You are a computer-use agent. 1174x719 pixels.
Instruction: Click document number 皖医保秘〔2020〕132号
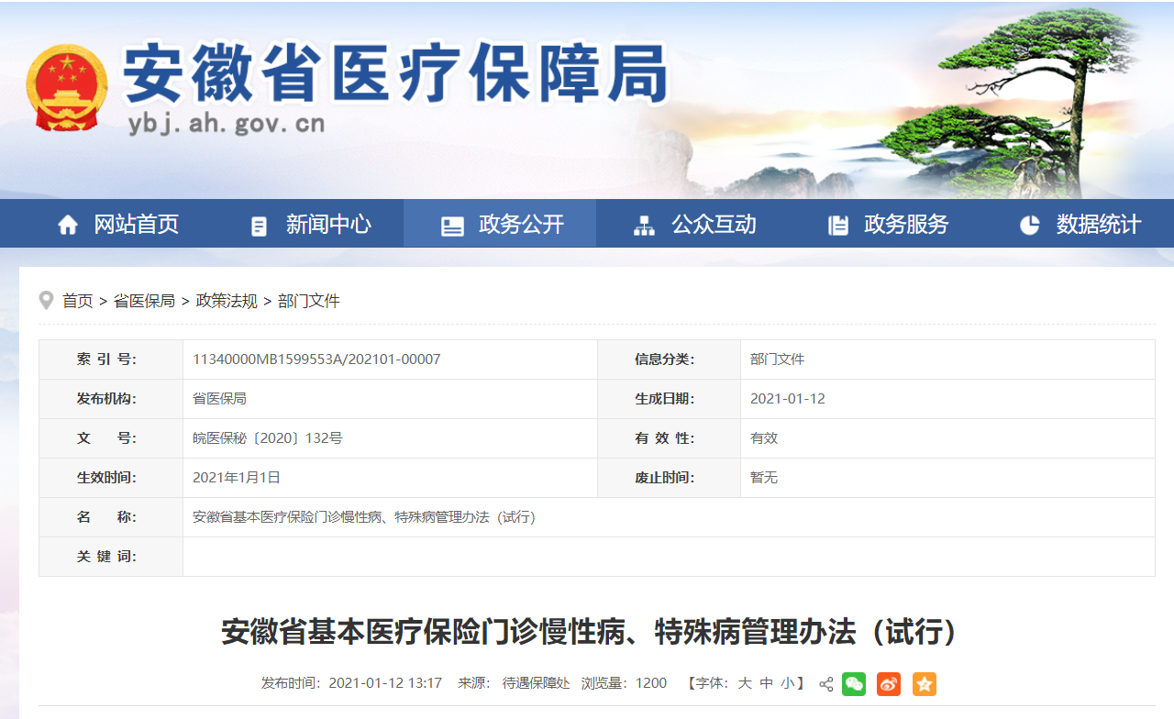click(x=268, y=438)
